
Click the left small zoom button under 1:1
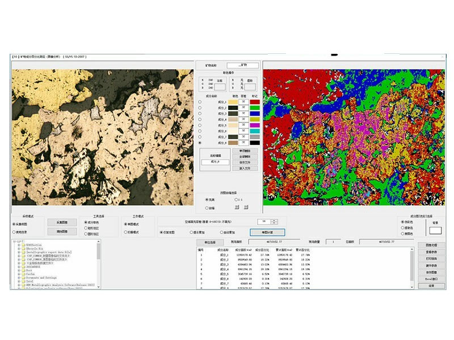pos(237,207)
